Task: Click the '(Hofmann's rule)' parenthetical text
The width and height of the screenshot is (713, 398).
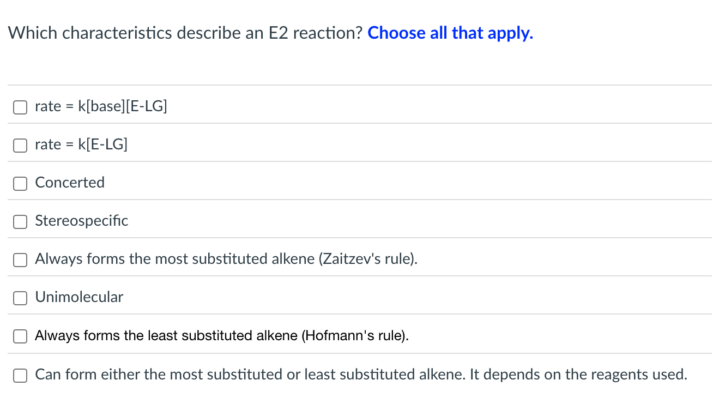Action: coord(354,336)
